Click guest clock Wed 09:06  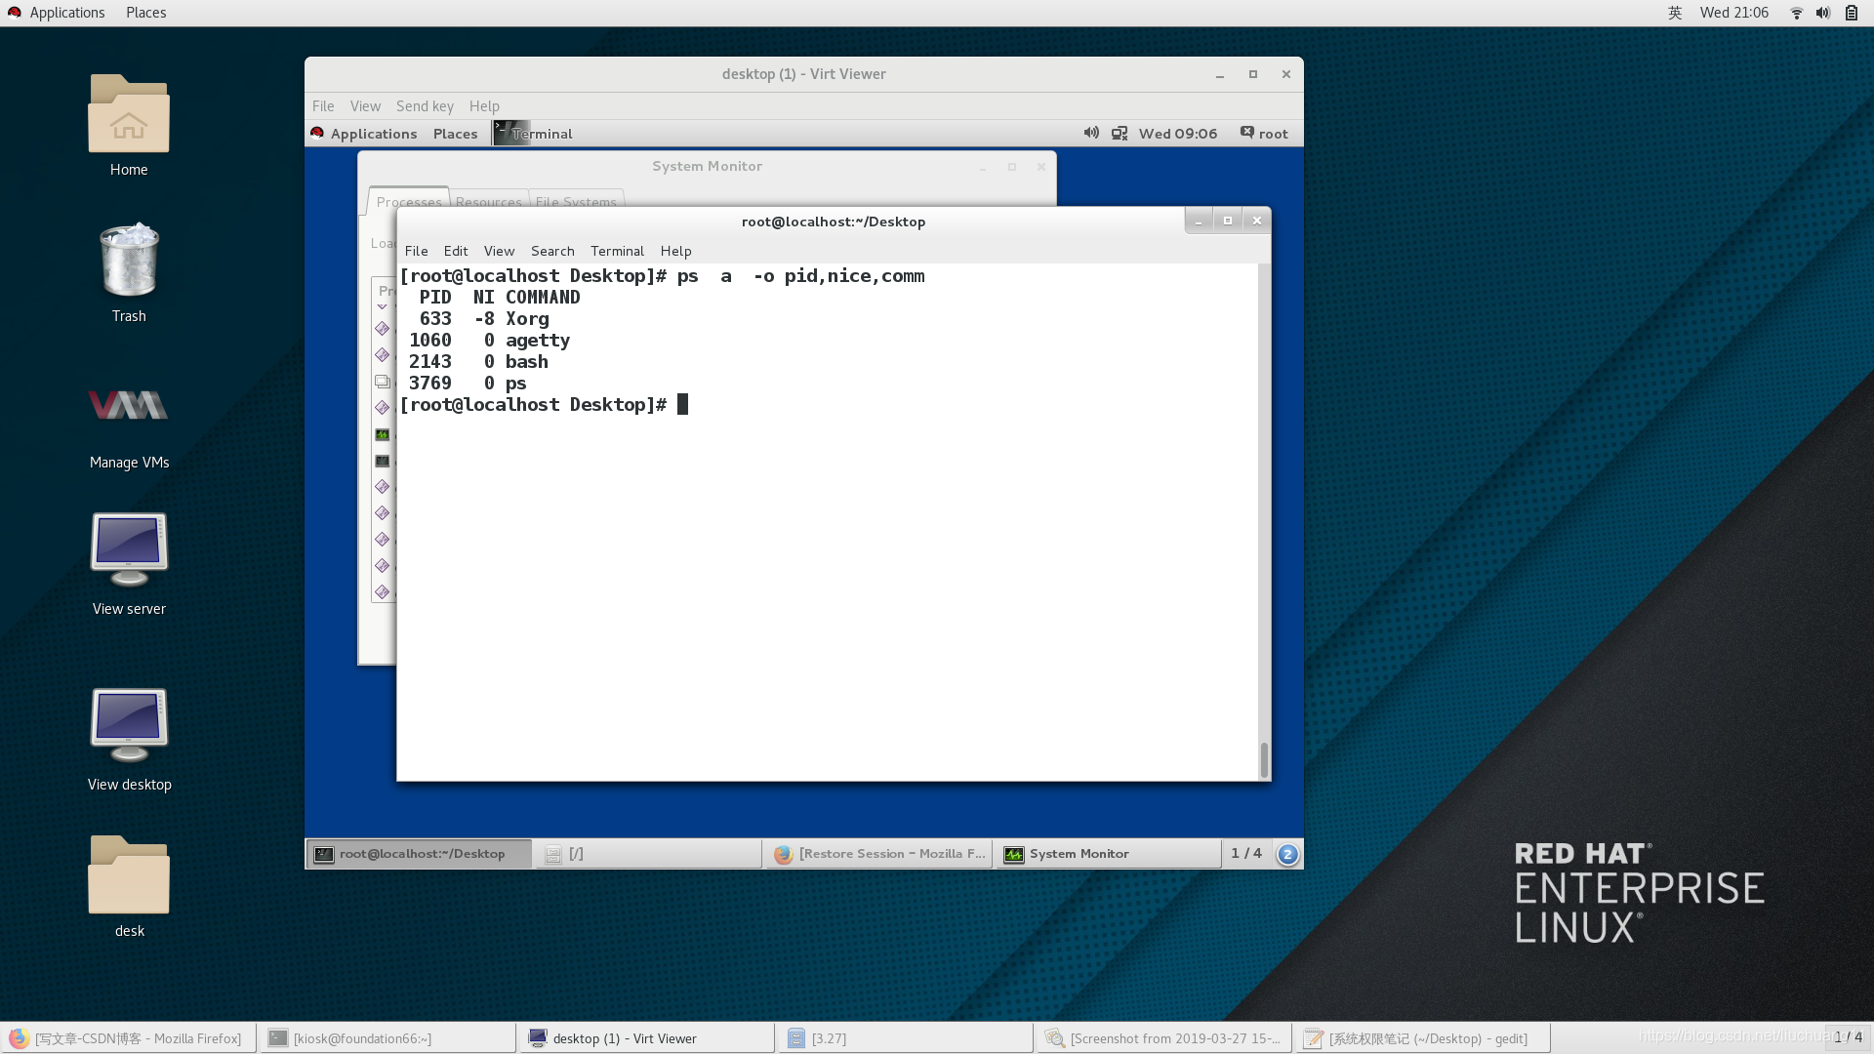click(1178, 134)
